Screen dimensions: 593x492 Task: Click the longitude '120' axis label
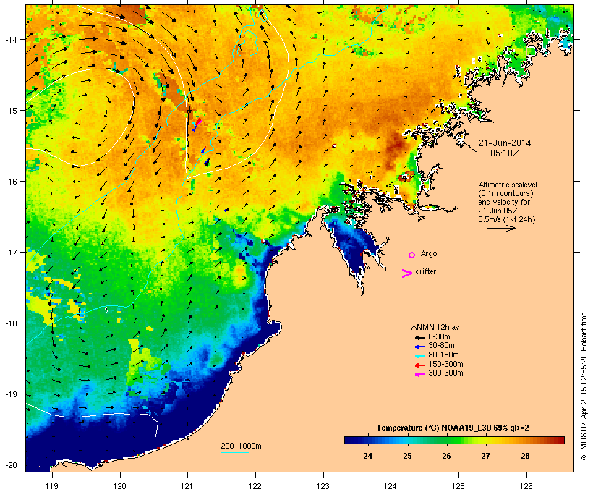pos(120,486)
